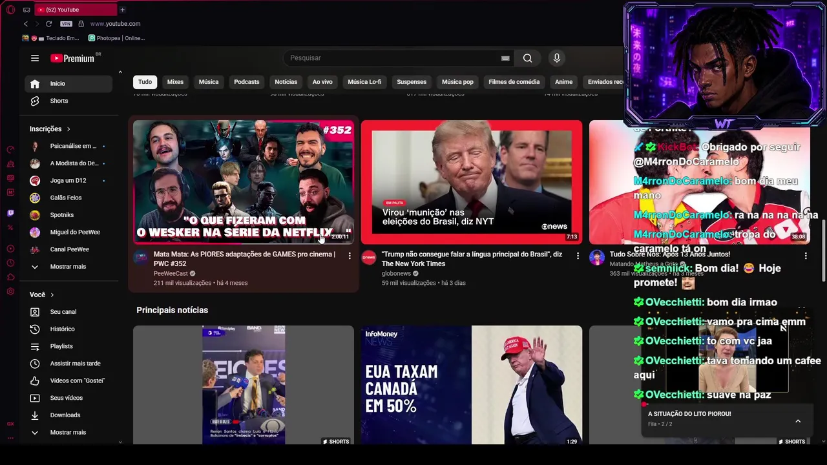
Task: Open the Opera main menu icon
Action: pos(10,10)
